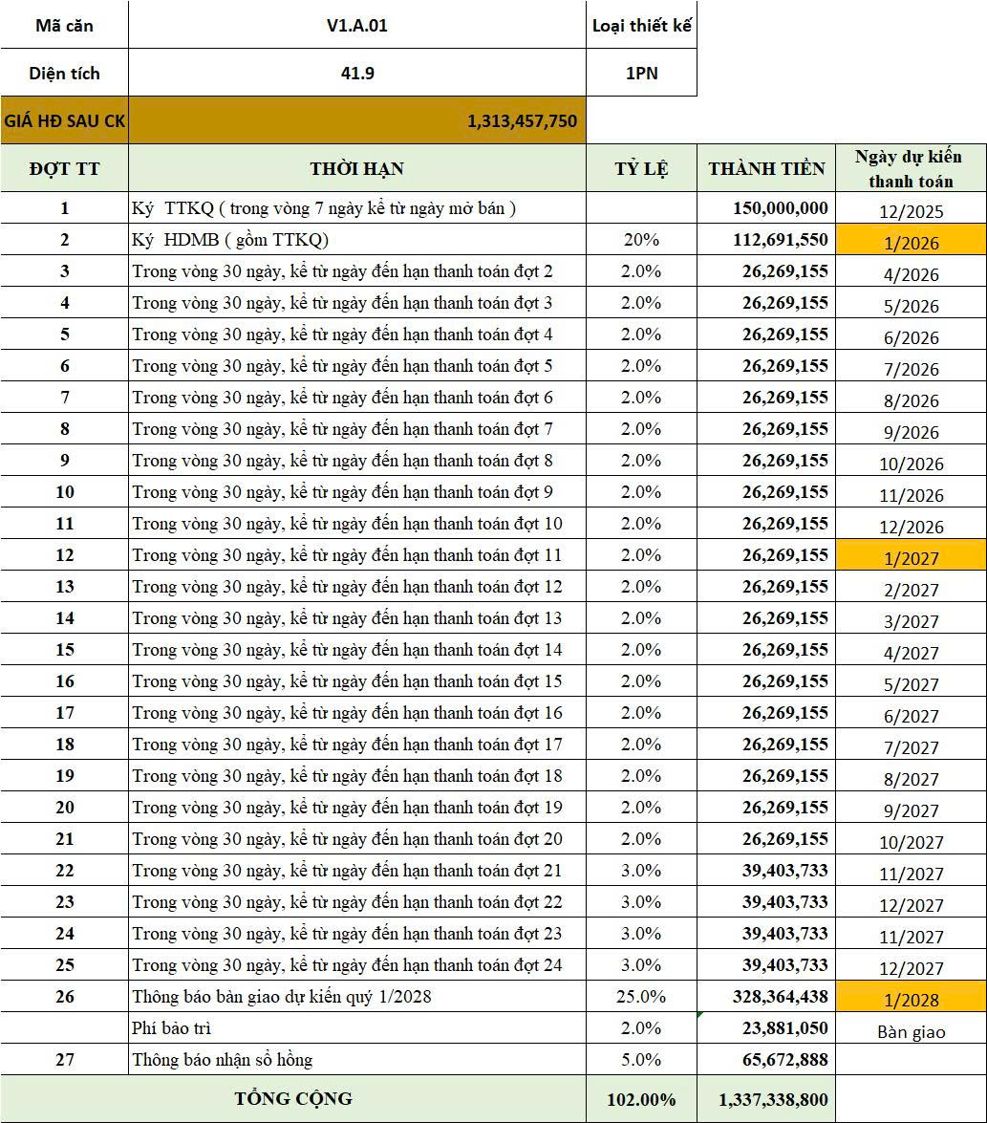Select the Ký HDMB (gồm TTKQ) cell
The image size is (987, 1123).
pos(356,240)
